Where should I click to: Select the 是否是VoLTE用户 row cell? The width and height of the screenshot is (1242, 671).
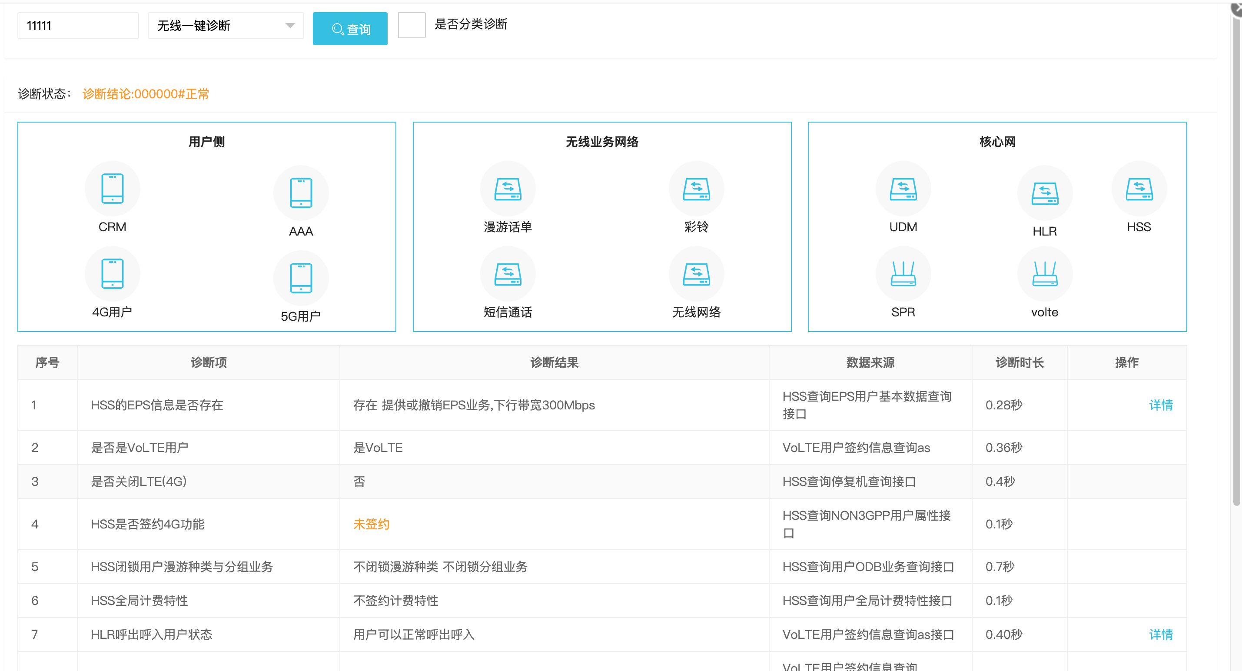[208, 448]
